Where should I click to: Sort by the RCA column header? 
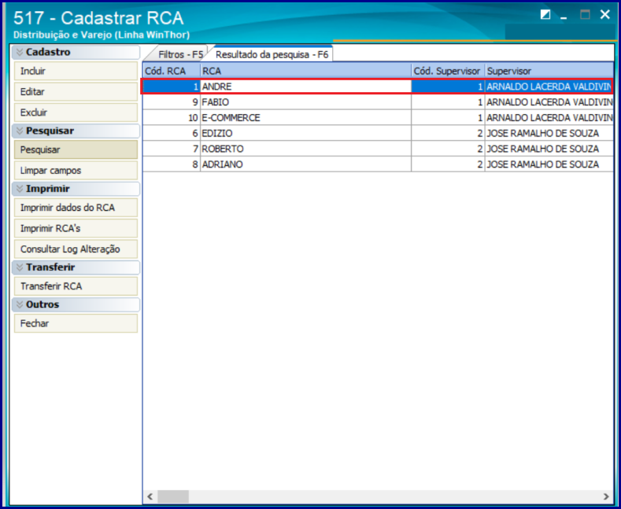click(x=305, y=71)
